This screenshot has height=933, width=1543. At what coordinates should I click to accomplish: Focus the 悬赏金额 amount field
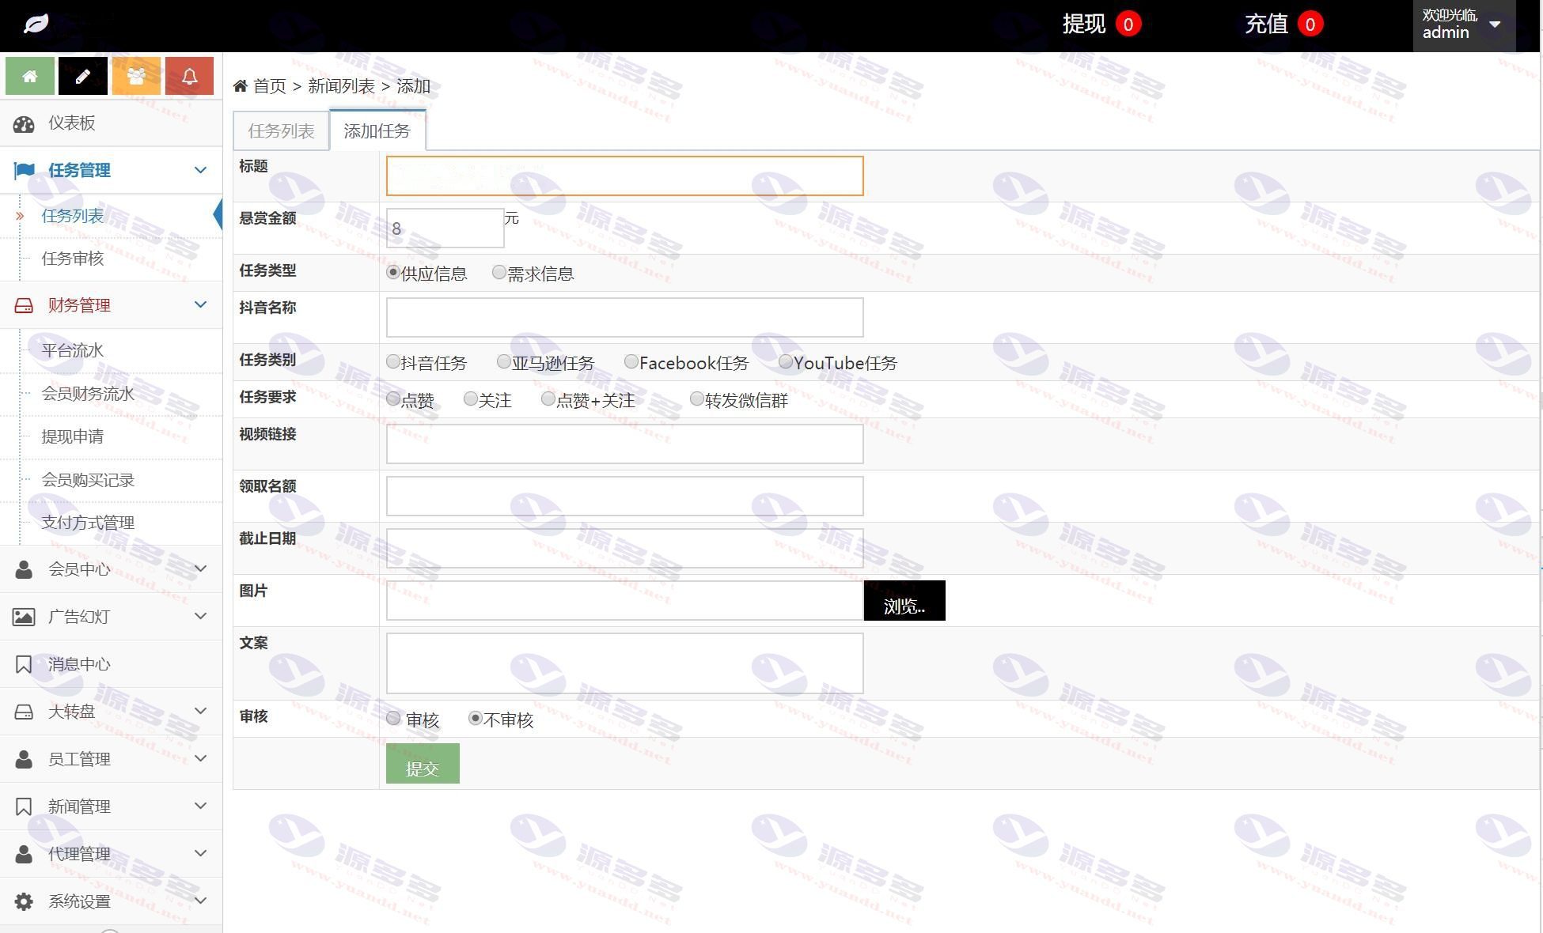point(445,228)
